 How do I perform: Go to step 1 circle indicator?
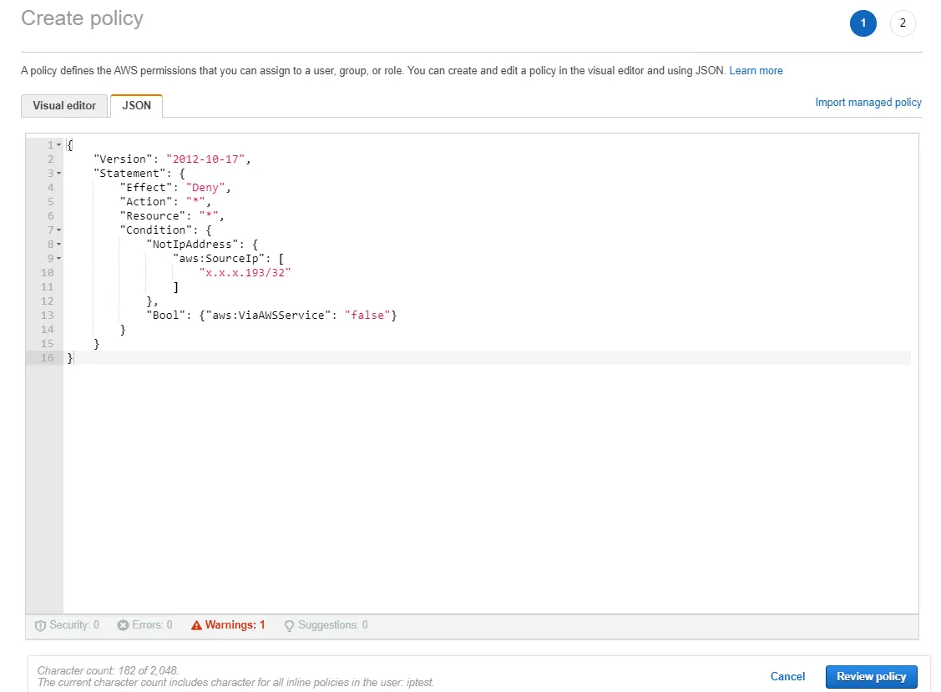[863, 23]
